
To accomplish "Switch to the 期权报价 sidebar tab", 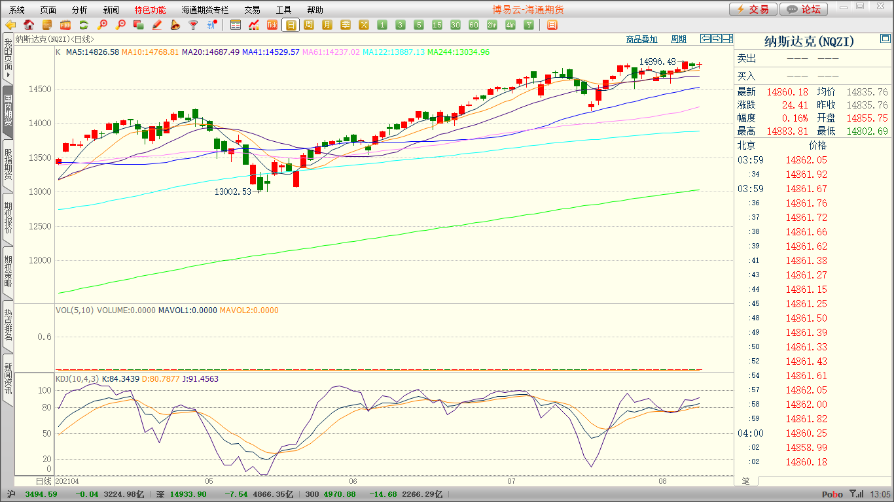I will [8, 218].
